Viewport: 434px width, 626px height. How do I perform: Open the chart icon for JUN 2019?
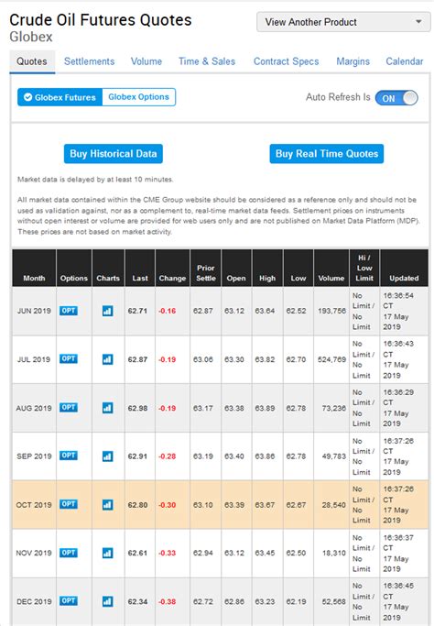tap(107, 311)
